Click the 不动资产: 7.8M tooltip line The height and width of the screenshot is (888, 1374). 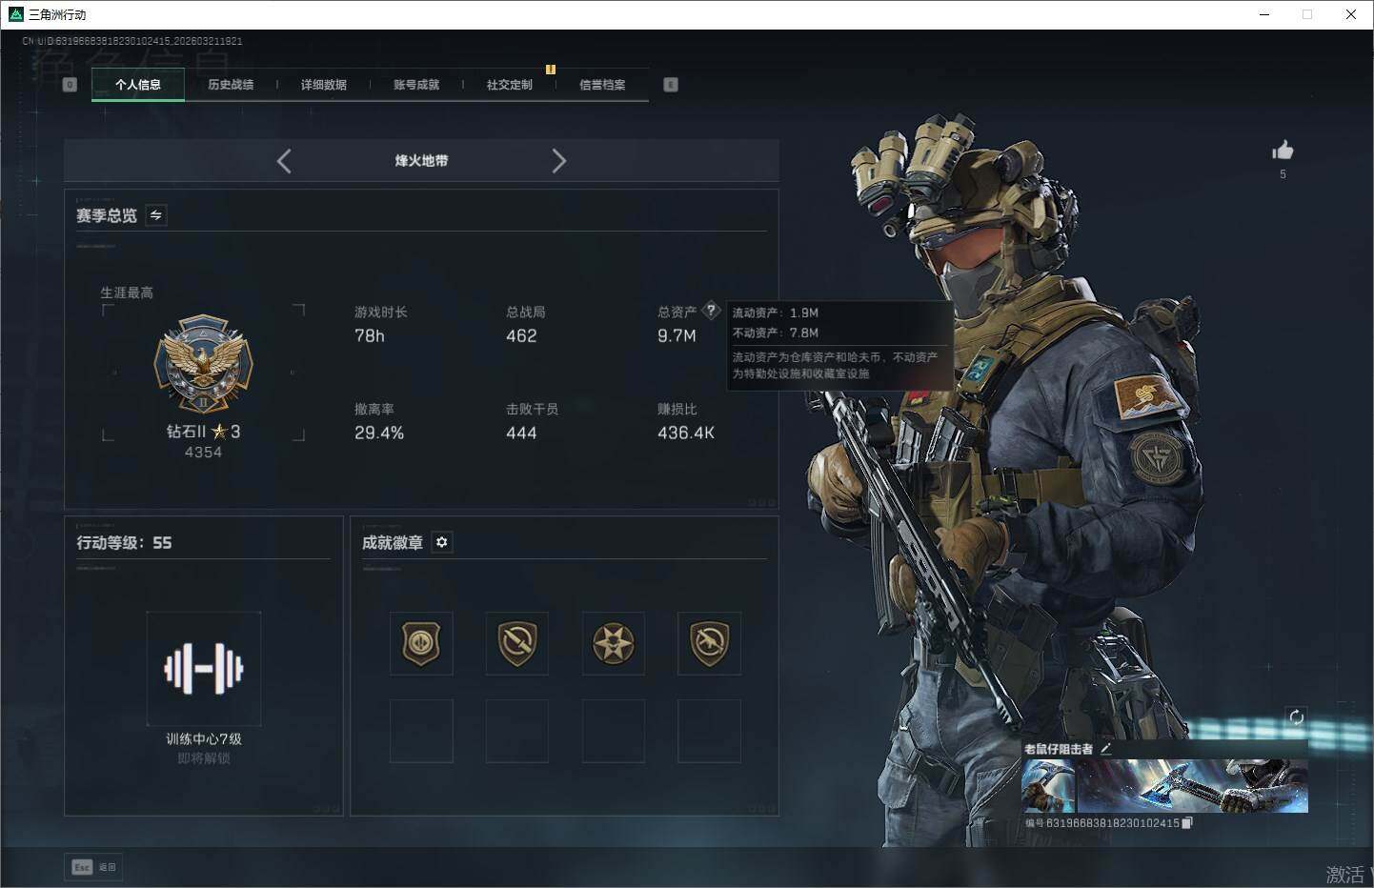coord(776,333)
